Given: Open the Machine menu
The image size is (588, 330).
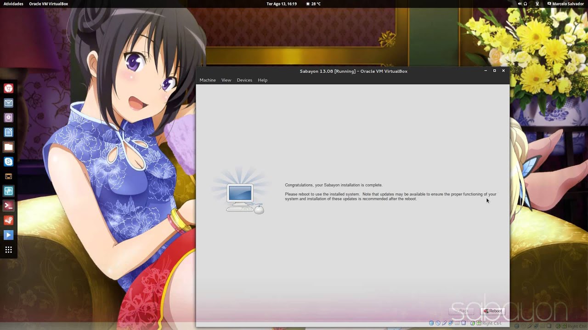Looking at the screenshot, I should (207, 80).
